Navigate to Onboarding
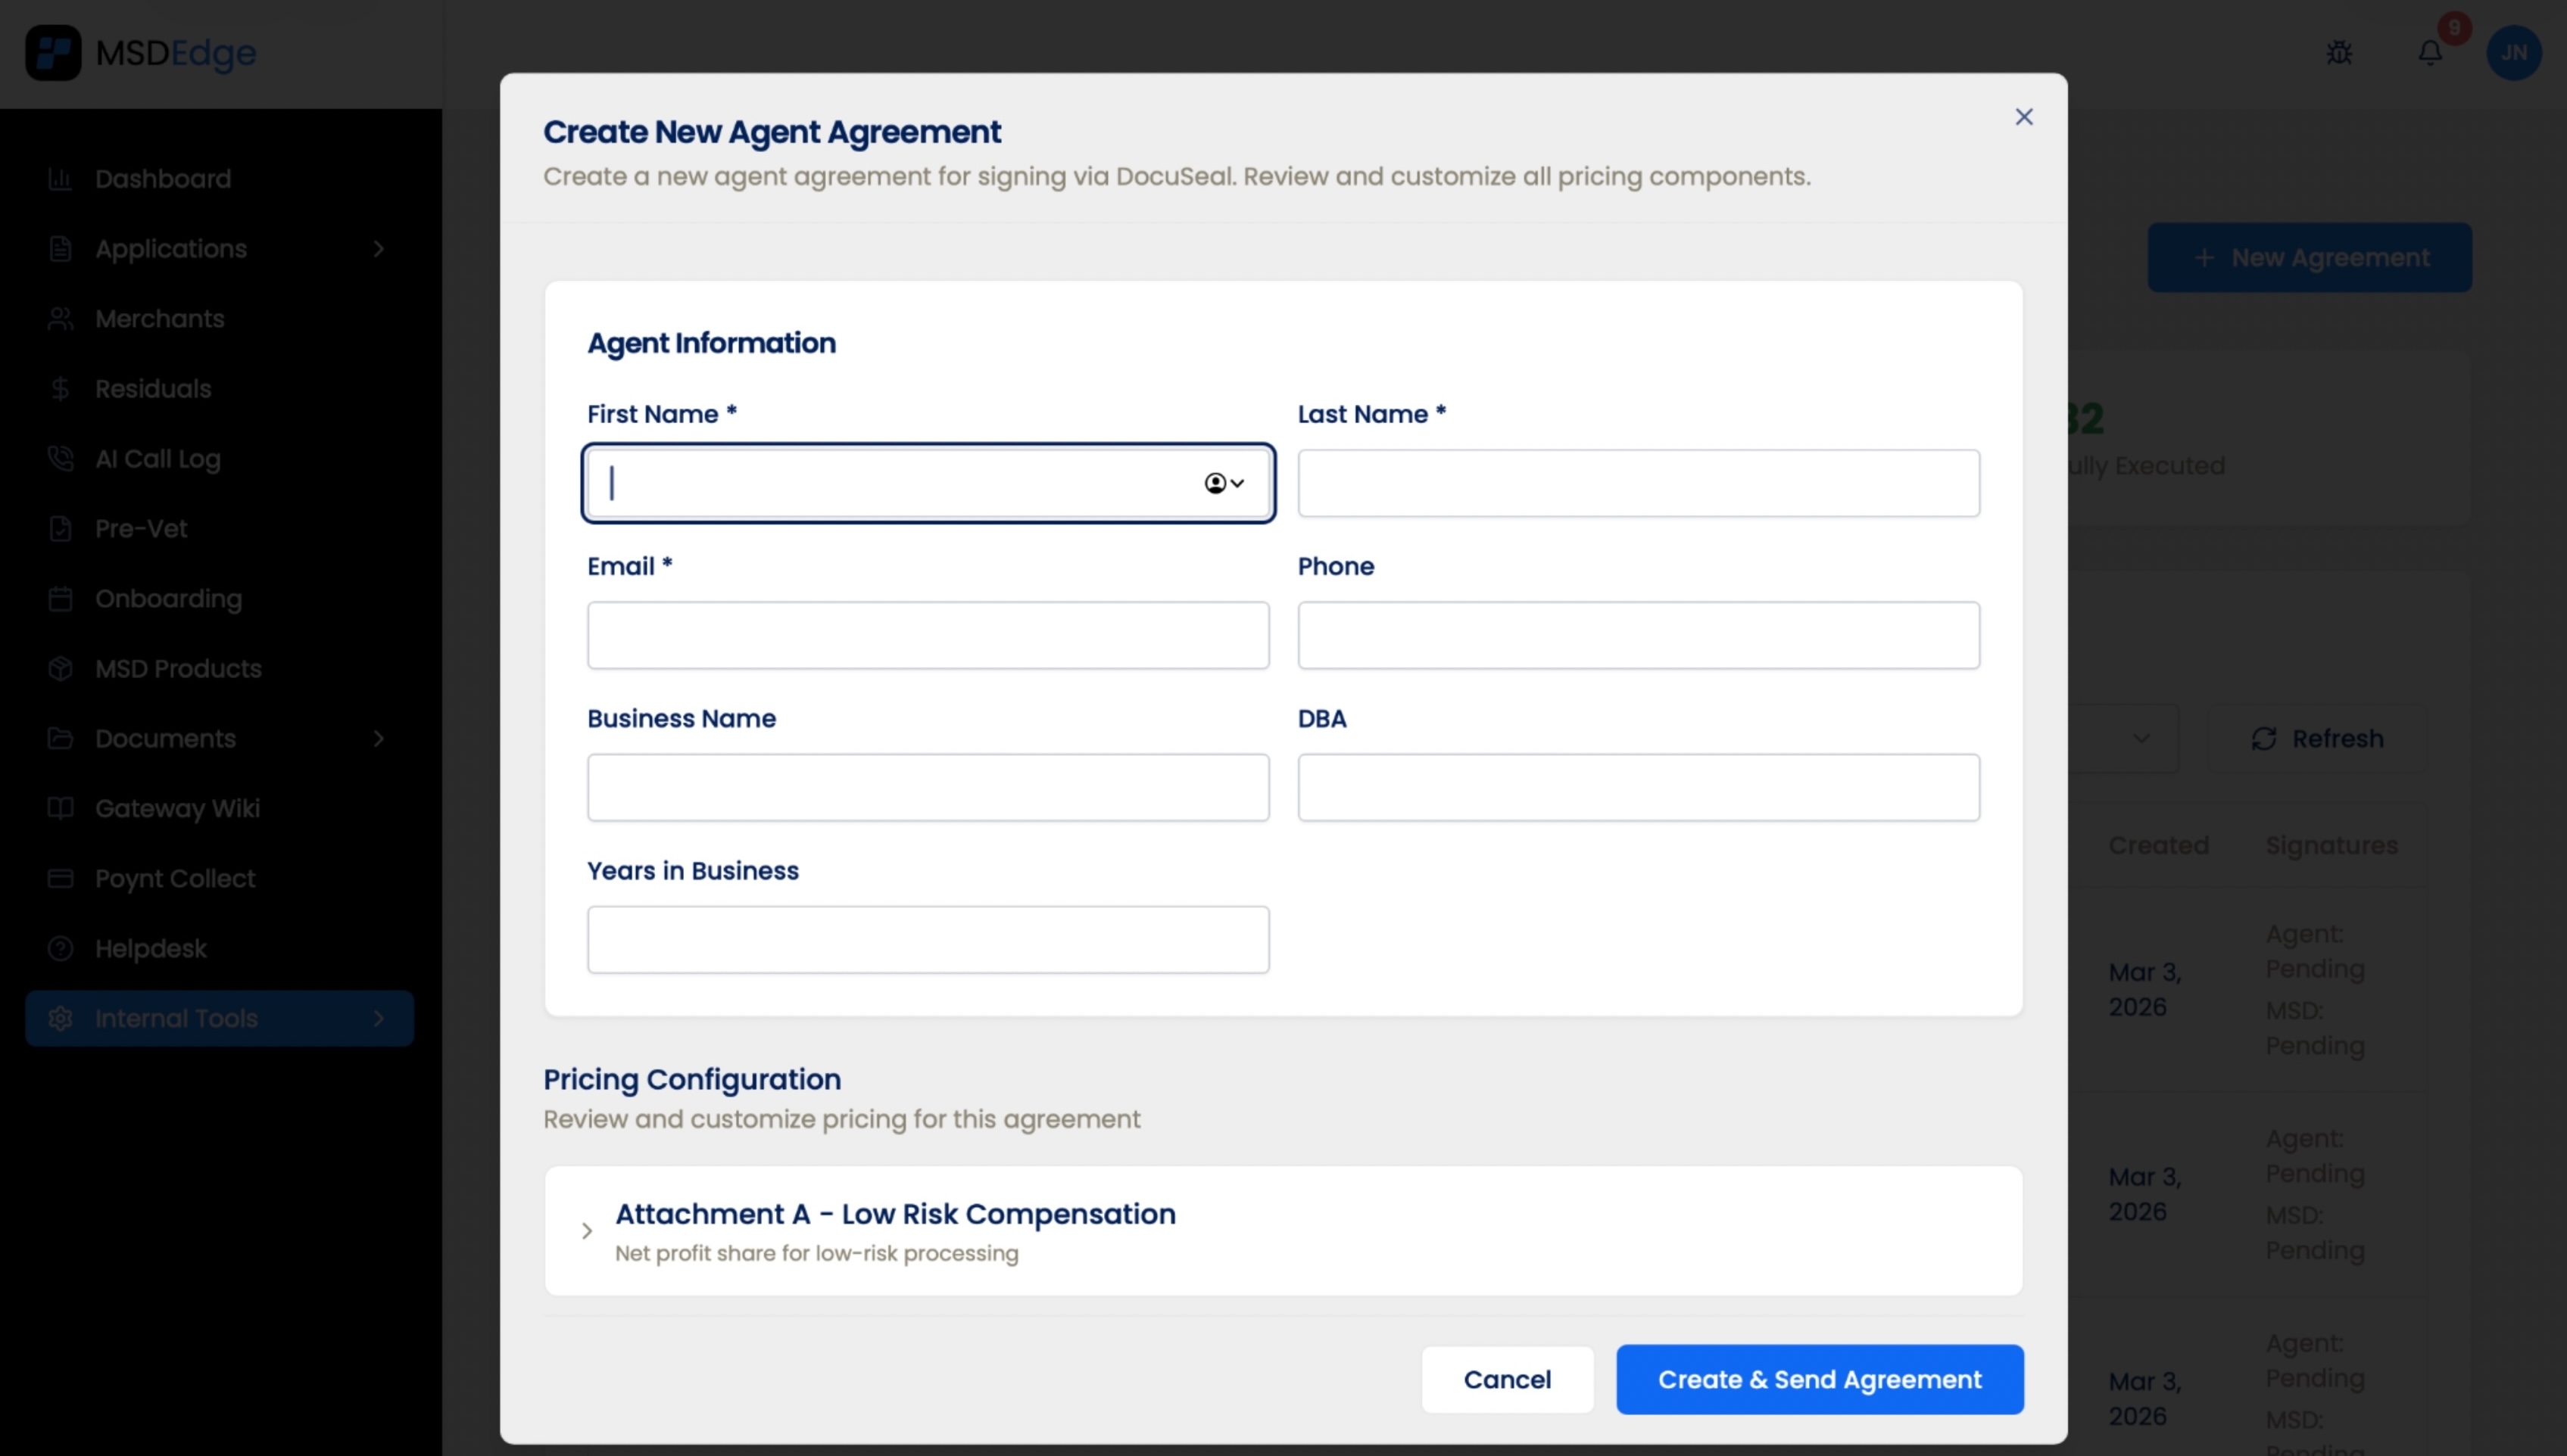The height and width of the screenshot is (1456, 2567). coord(168,599)
